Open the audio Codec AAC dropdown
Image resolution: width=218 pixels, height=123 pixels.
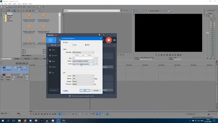pos(83,76)
